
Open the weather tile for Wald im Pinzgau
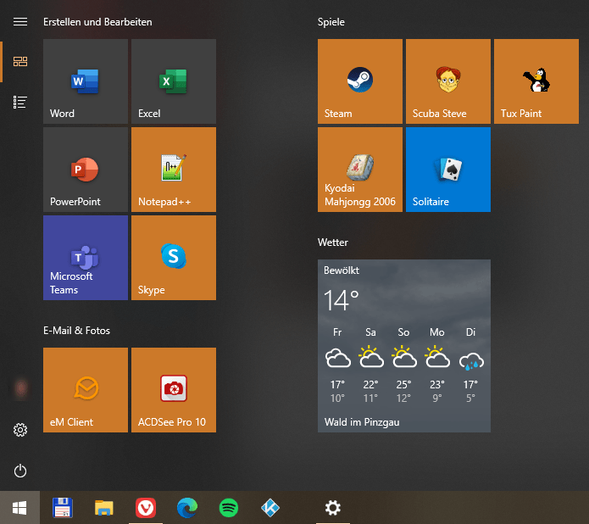(x=404, y=346)
